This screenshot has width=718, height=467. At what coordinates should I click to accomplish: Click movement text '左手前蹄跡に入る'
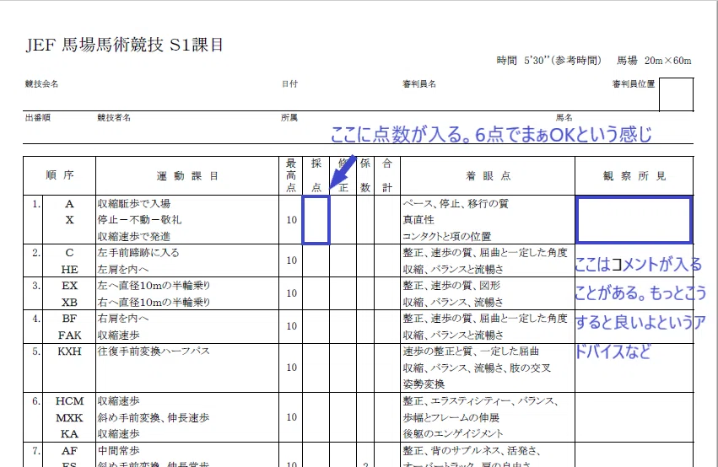(x=138, y=253)
